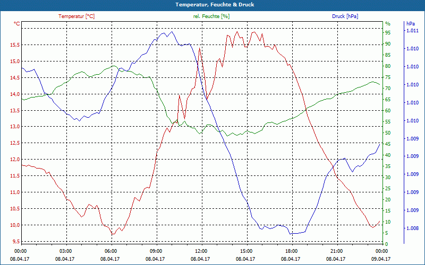Screen dimensions: 425x265
Task: Click the "13,0" temperature axis value
Action: (15, 127)
